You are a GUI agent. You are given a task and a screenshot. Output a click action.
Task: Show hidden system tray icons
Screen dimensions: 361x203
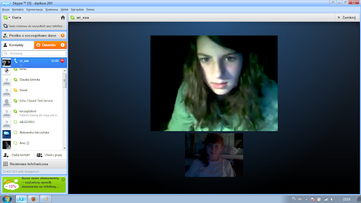306,199
